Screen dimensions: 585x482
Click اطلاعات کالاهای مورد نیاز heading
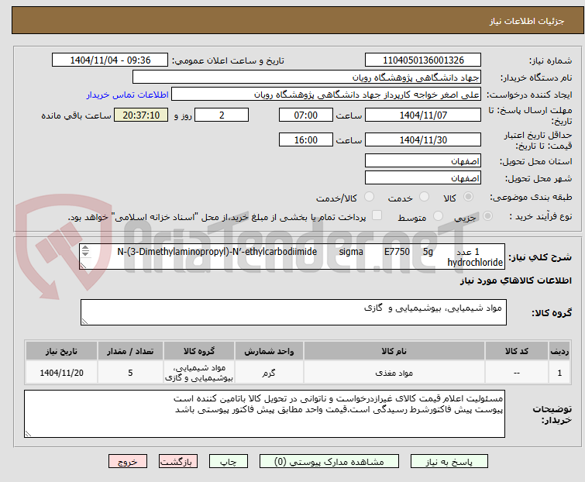(x=515, y=281)
